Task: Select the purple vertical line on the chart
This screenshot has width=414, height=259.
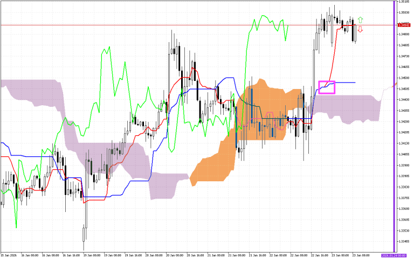Action: (x=395, y=126)
